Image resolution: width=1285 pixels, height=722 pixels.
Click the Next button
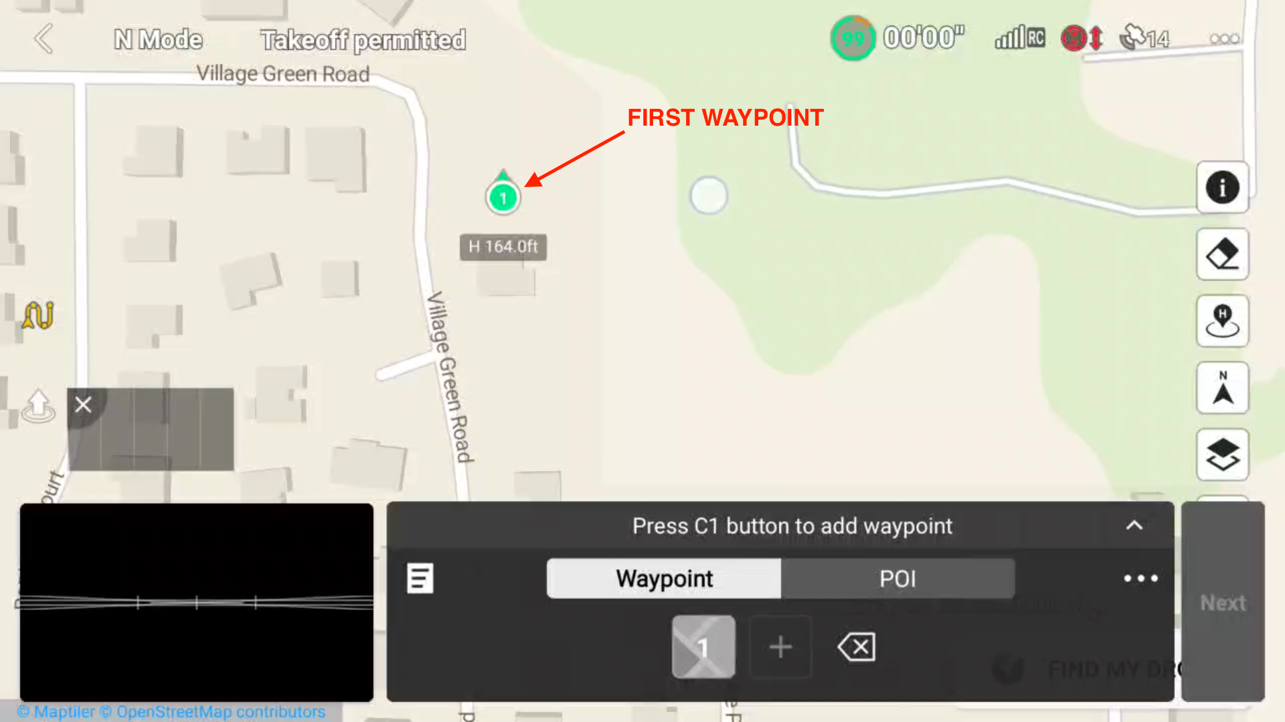click(x=1223, y=602)
